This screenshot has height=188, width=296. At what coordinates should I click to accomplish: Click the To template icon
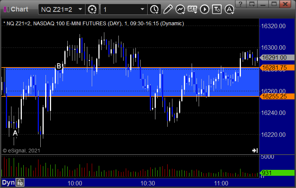coord(217,9)
